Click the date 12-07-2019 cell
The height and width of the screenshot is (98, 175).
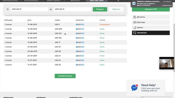tap(32, 65)
